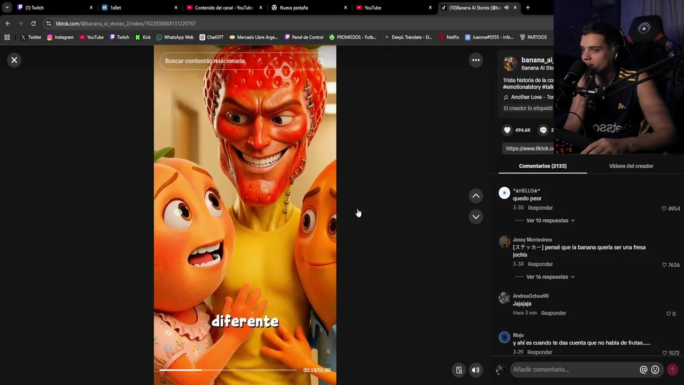Expand Ver 10 respuestas under quedo peor

point(550,220)
